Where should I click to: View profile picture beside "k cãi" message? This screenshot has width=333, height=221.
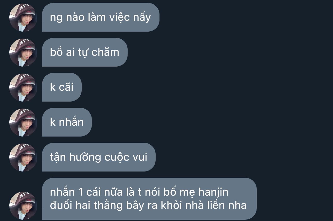(x=23, y=88)
